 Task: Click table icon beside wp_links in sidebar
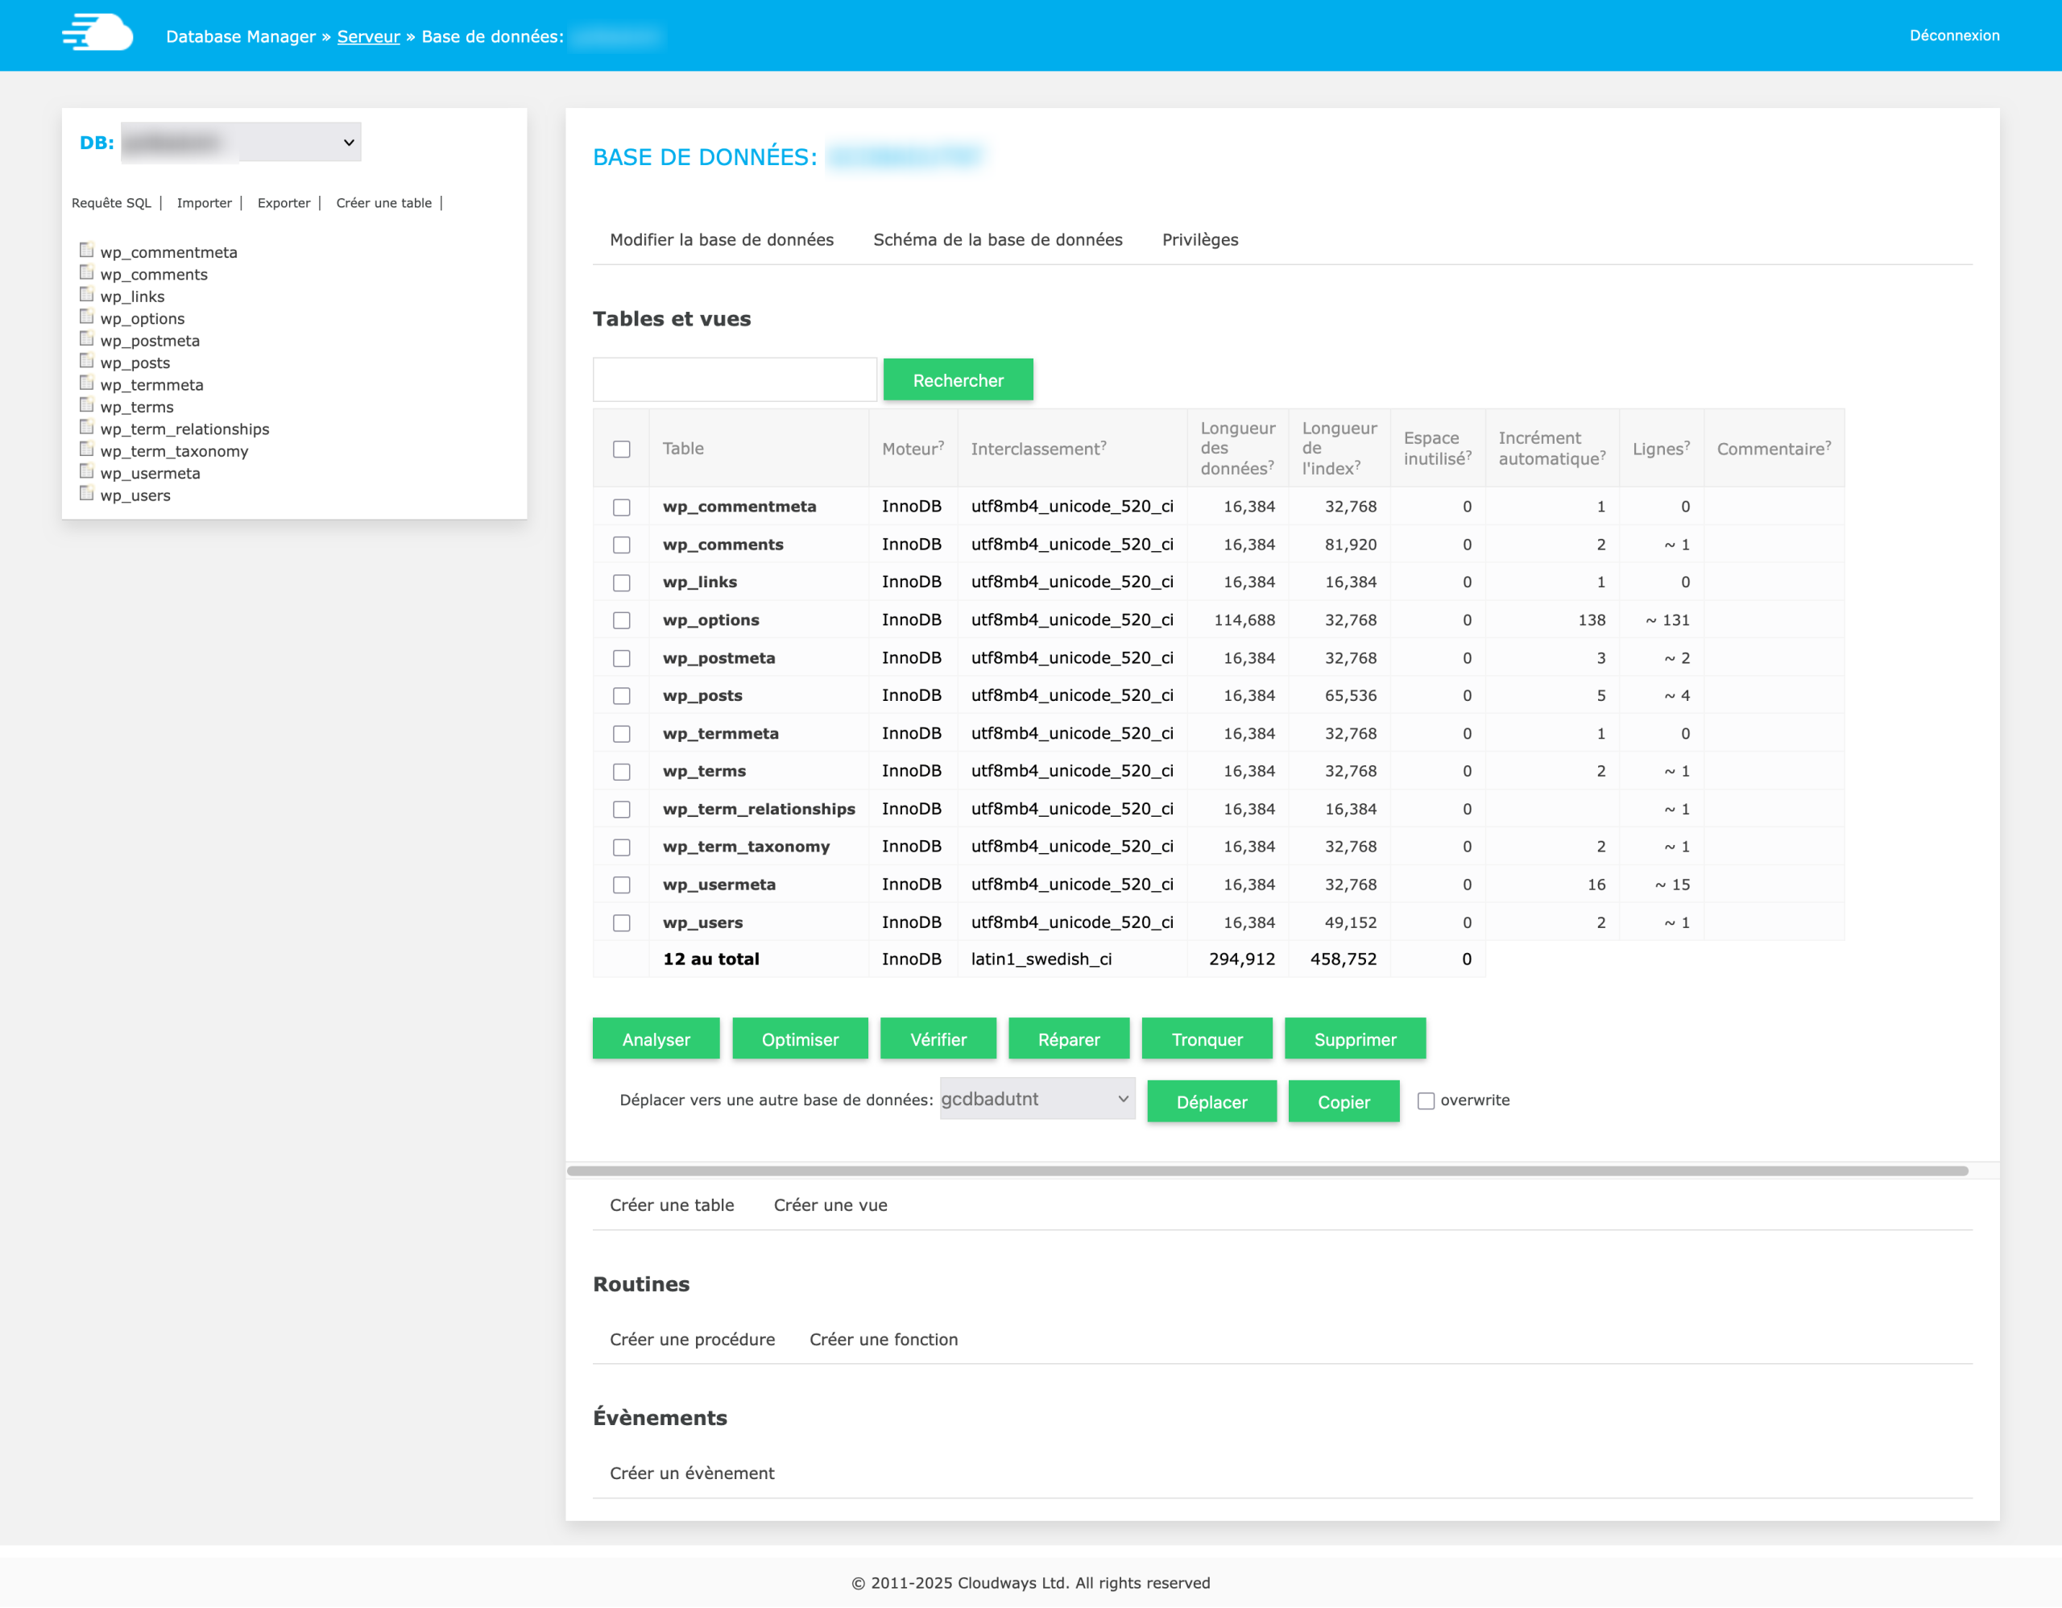87,295
